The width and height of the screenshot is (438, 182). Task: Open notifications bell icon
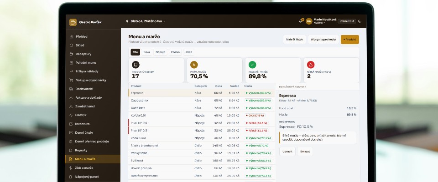301,21
